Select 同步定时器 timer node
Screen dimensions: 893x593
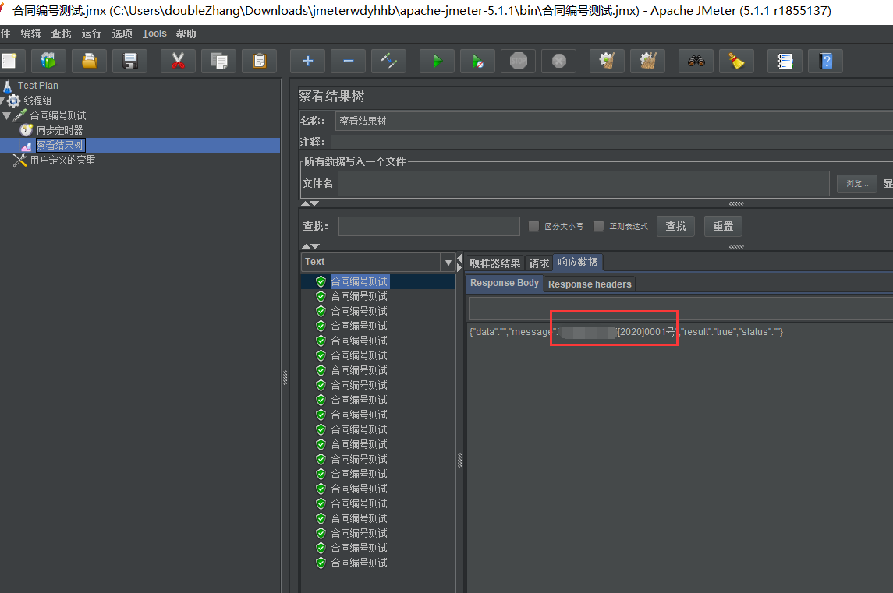coord(60,130)
